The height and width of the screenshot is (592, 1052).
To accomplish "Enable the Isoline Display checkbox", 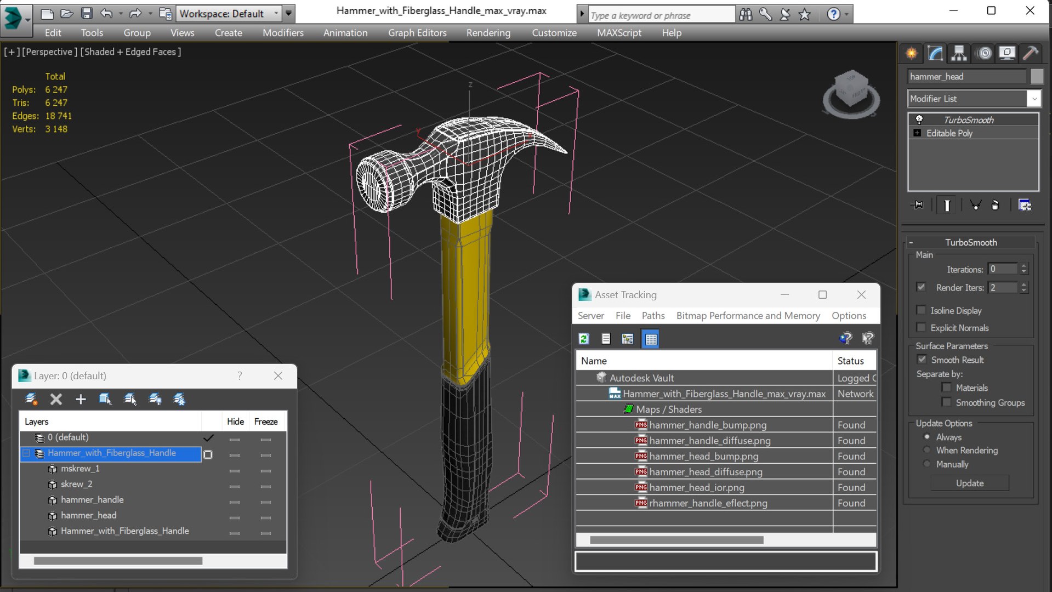I will (921, 310).
